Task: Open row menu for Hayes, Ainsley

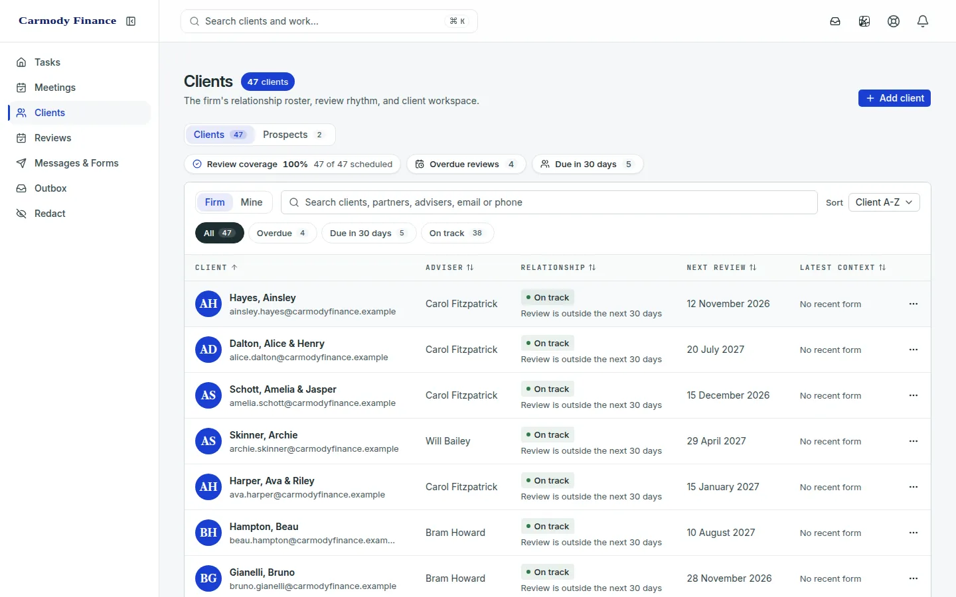Action: tap(914, 304)
